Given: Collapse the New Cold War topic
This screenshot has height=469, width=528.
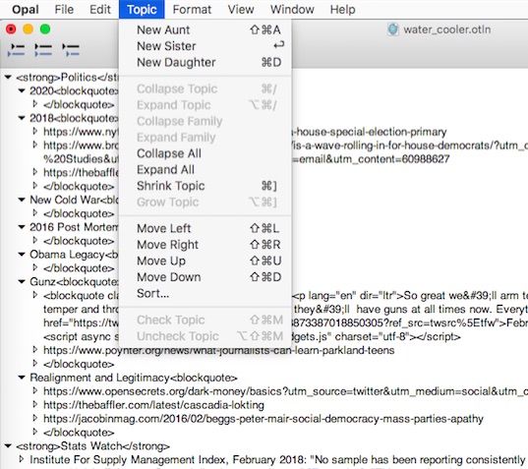Looking at the screenshot, I should click(22, 200).
